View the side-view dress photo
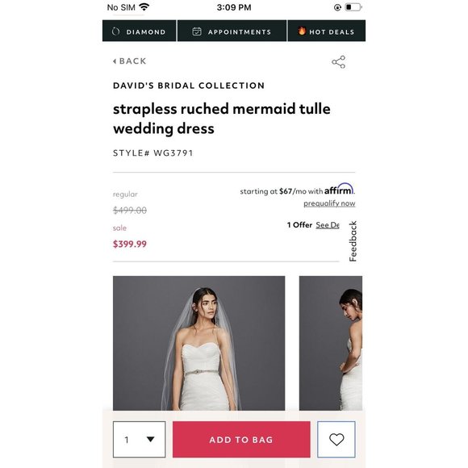The width and height of the screenshot is (468, 468). tap(331, 343)
